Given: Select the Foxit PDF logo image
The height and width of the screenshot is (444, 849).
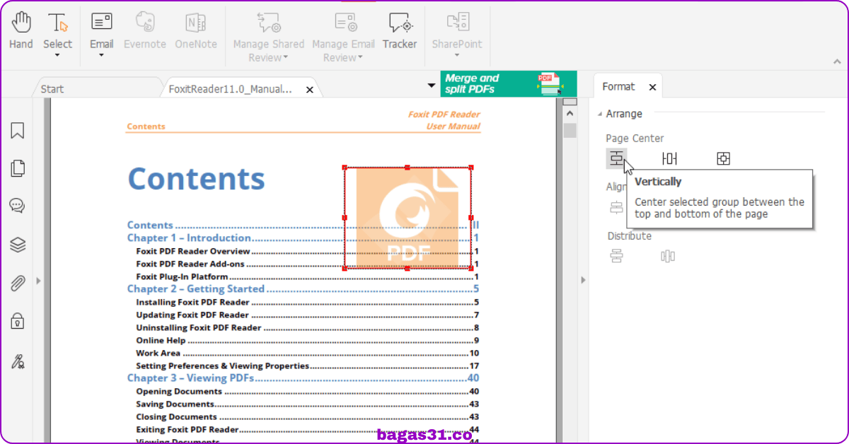Looking at the screenshot, I should 408,218.
